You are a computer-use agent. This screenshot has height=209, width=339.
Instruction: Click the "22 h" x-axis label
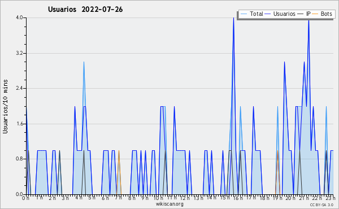(x=318, y=198)
